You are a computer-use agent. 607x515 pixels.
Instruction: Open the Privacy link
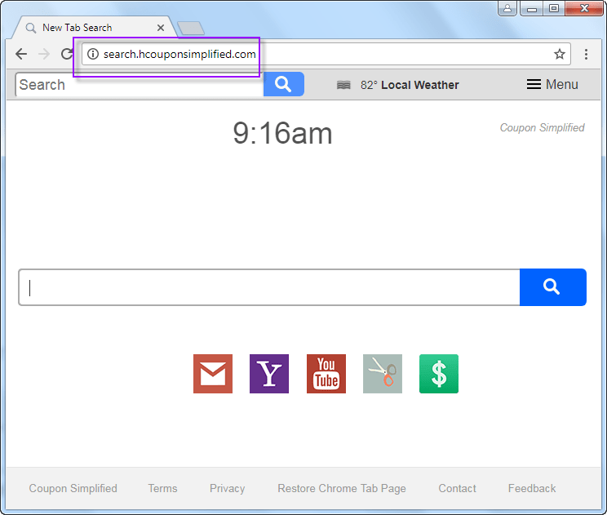pos(228,488)
